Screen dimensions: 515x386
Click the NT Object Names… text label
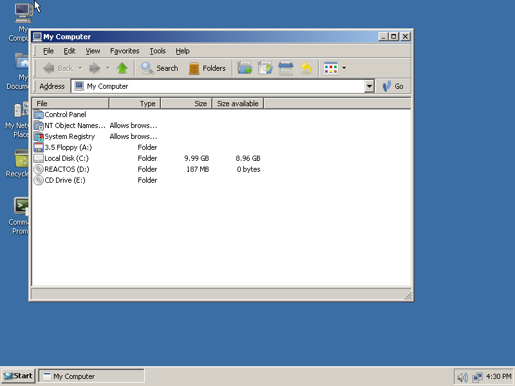75,125
